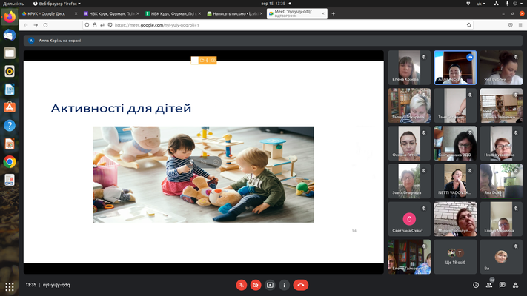The image size is (527, 296).
Task: Show the participants list
Action: click(489, 285)
